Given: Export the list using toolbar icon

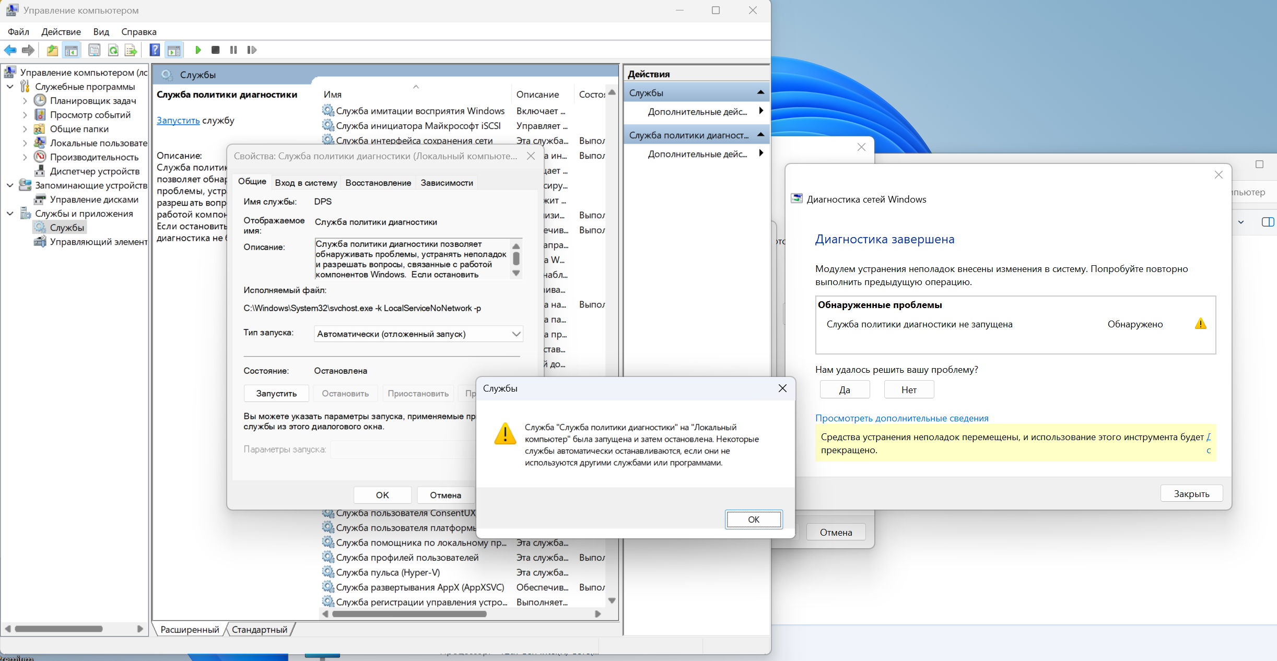Looking at the screenshot, I should click(131, 50).
